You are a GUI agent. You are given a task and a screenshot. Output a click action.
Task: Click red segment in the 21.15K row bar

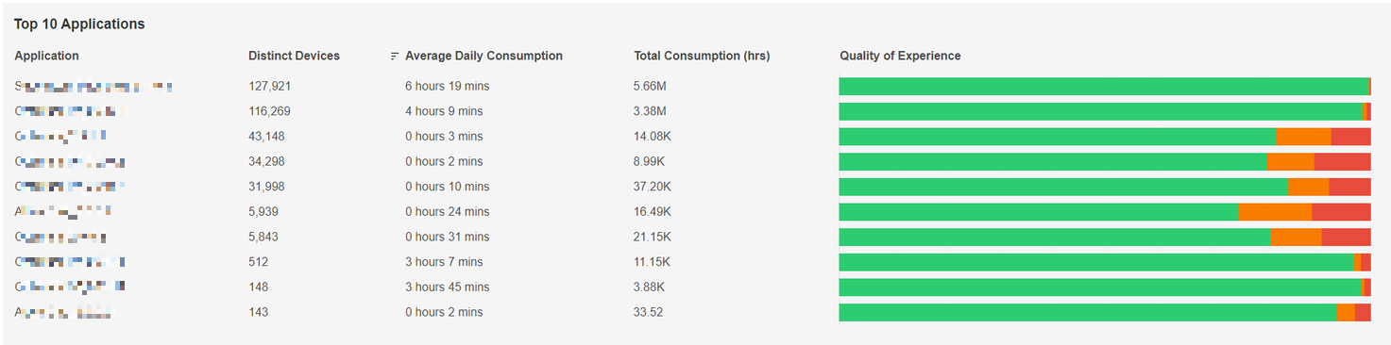click(x=1346, y=237)
